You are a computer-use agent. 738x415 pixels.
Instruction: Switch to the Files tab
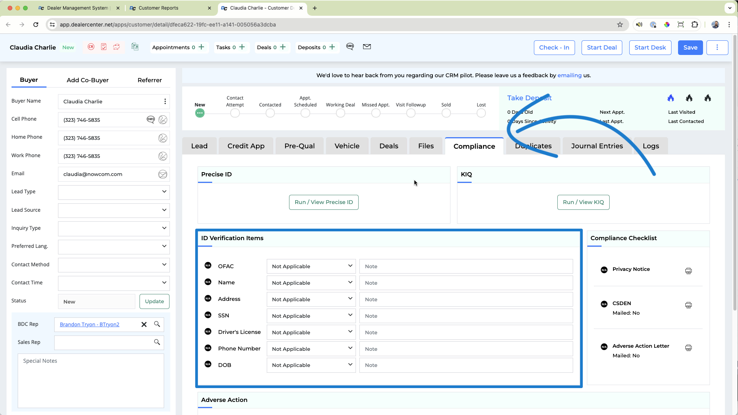pos(426,146)
